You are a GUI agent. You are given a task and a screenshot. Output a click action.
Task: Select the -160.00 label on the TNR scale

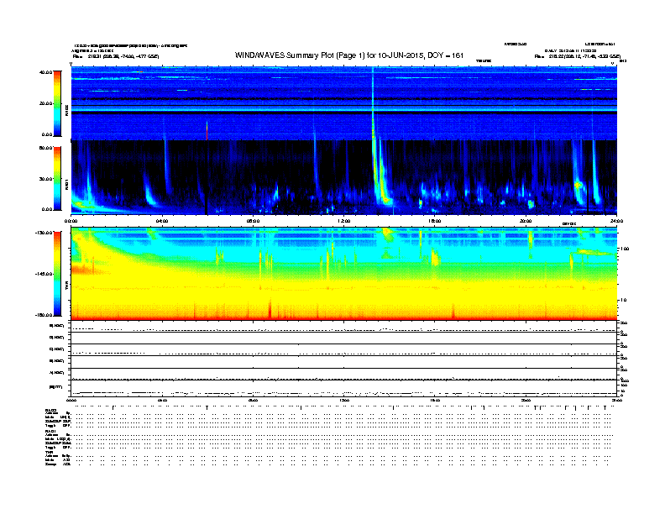point(45,315)
